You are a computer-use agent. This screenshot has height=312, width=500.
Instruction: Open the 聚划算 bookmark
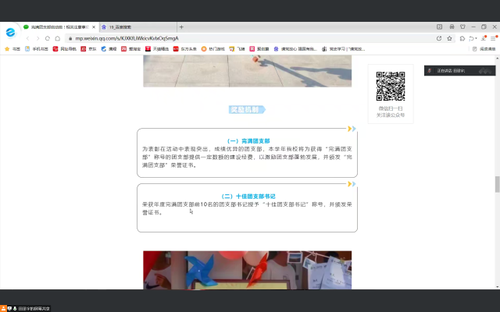point(259,48)
